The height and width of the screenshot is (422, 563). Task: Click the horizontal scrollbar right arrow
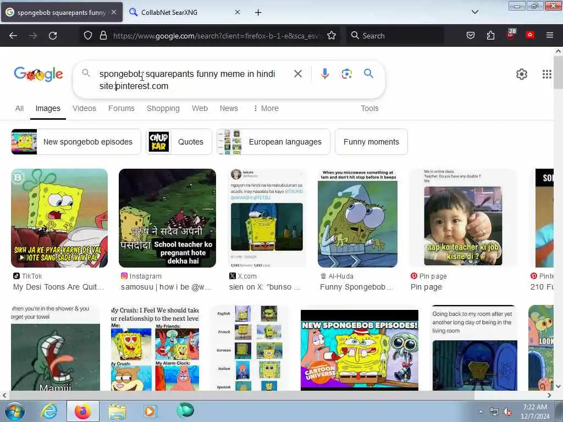pyautogui.click(x=549, y=395)
